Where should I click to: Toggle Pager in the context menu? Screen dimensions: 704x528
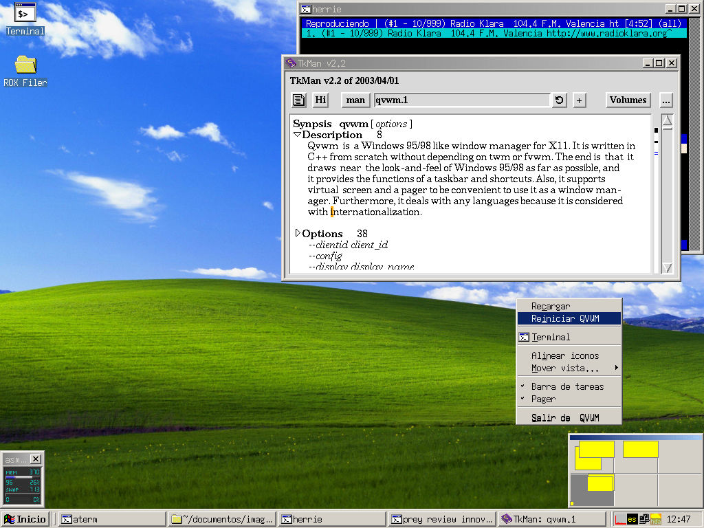[x=569, y=399]
